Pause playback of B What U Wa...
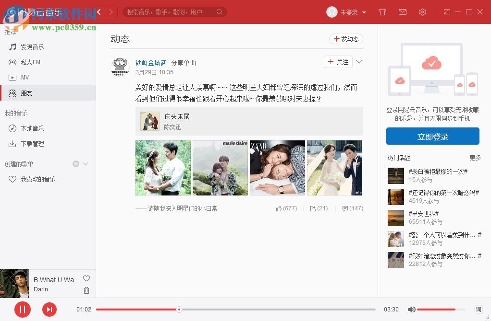The image size is (491, 321). pos(23,309)
